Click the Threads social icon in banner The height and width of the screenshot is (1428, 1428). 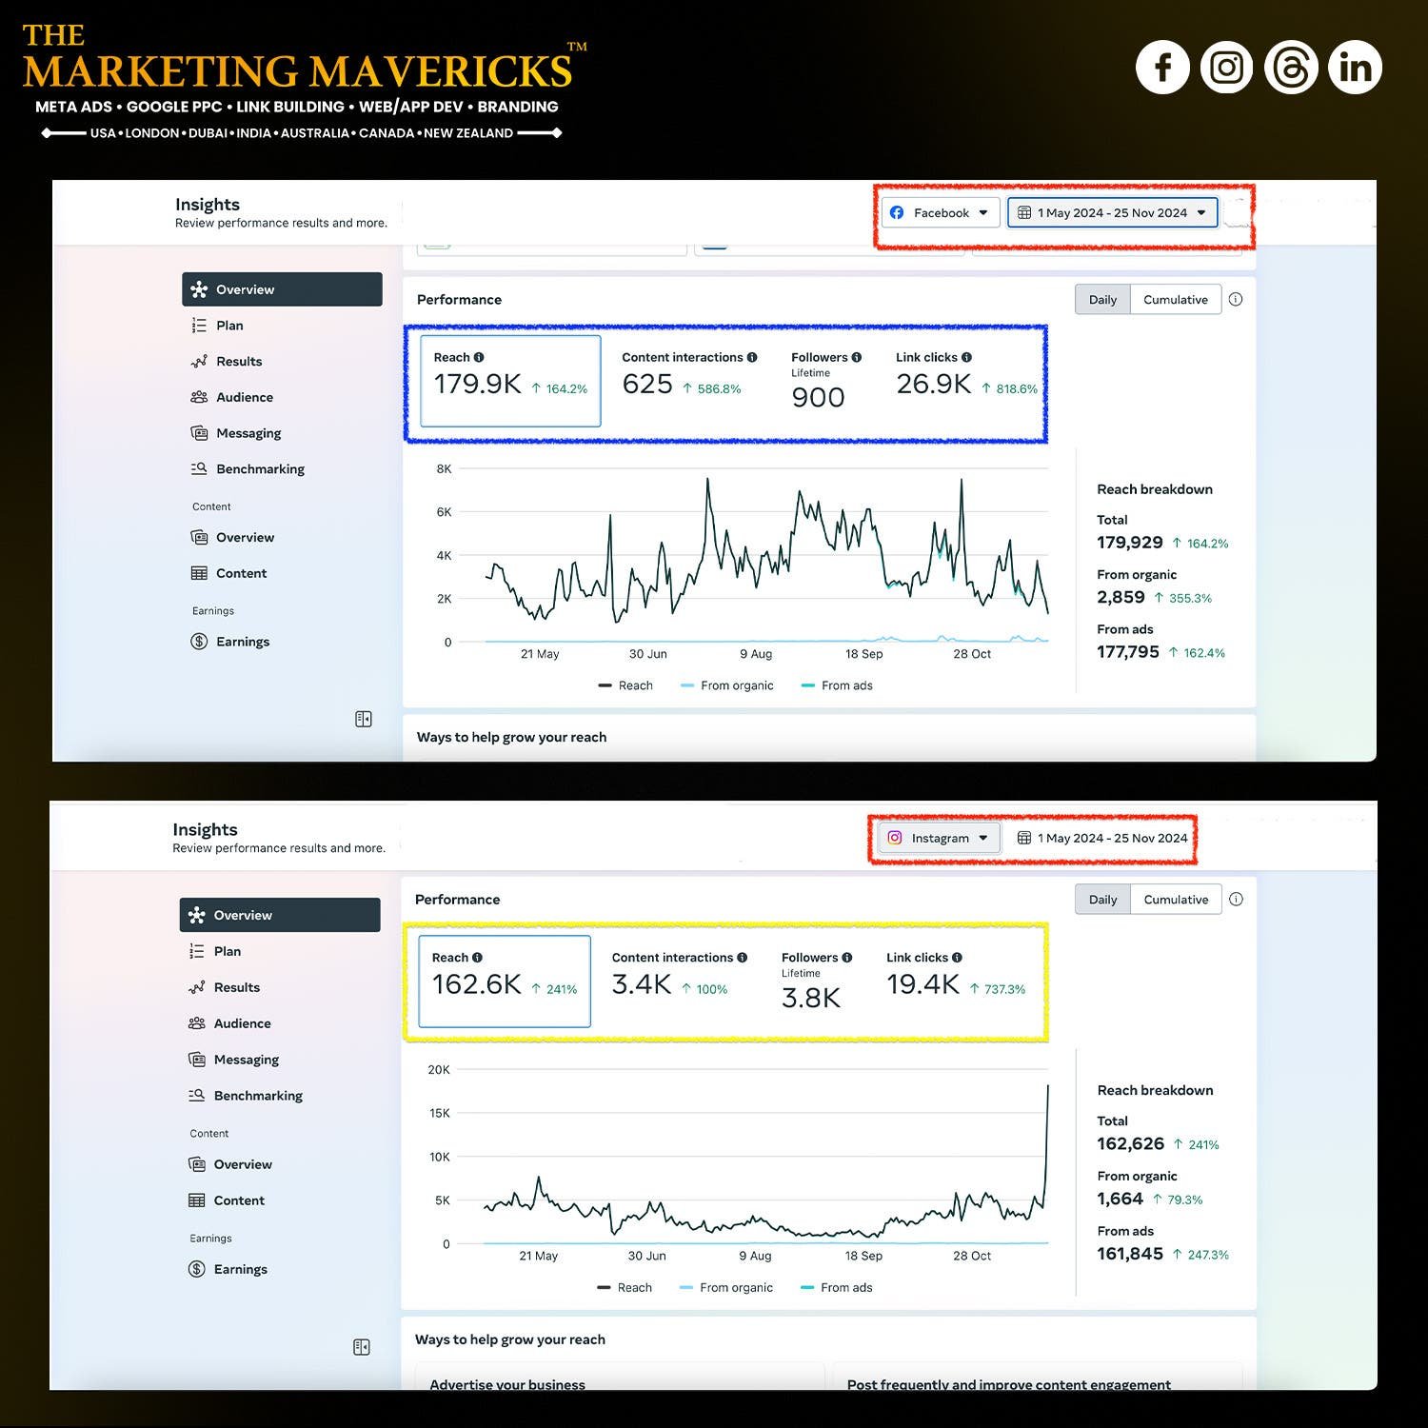click(x=1291, y=68)
